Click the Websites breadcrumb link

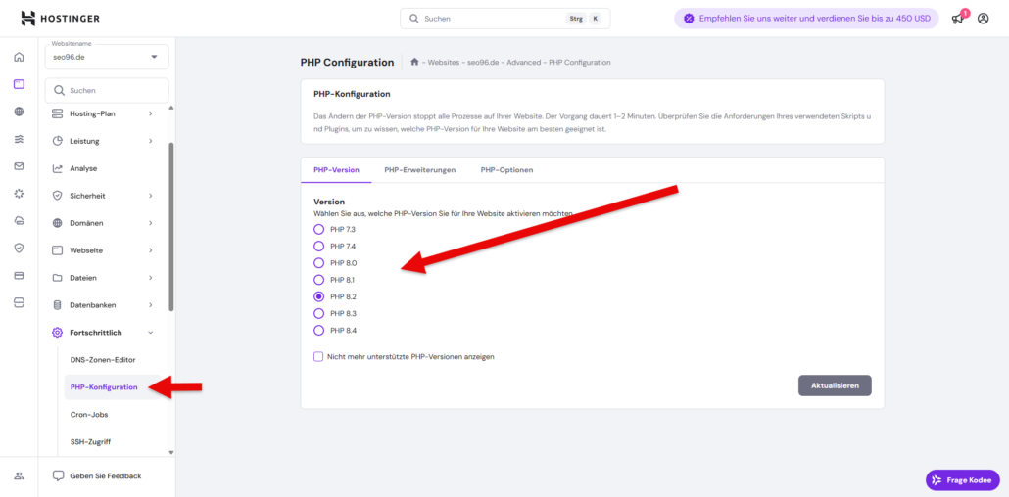[444, 63]
